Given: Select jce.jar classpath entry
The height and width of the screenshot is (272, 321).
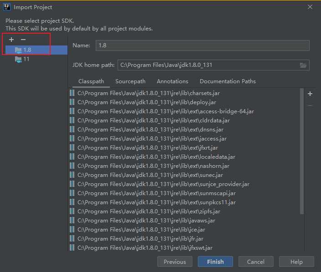Looking at the screenshot, I should tap(184, 230).
